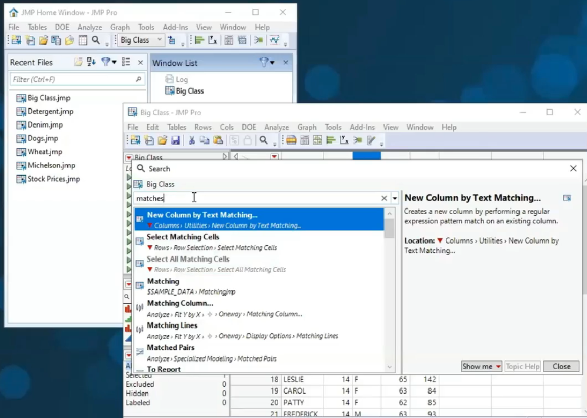This screenshot has height=418, width=587.
Task: Open the Show me dropdown
Action: click(x=482, y=366)
